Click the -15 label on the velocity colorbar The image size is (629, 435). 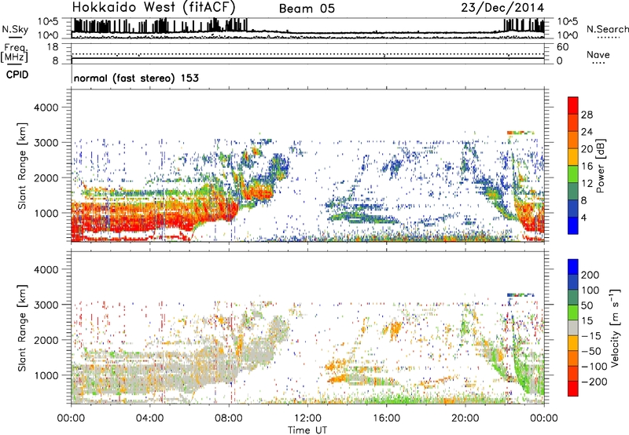pos(591,336)
